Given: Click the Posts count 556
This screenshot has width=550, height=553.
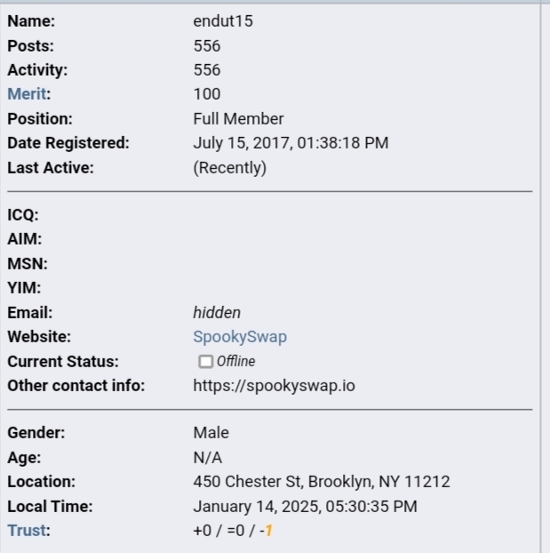Looking at the screenshot, I should [x=207, y=46].
